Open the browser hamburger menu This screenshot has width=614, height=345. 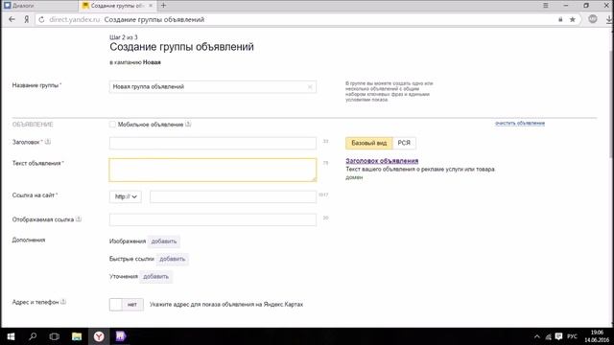(546, 6)
